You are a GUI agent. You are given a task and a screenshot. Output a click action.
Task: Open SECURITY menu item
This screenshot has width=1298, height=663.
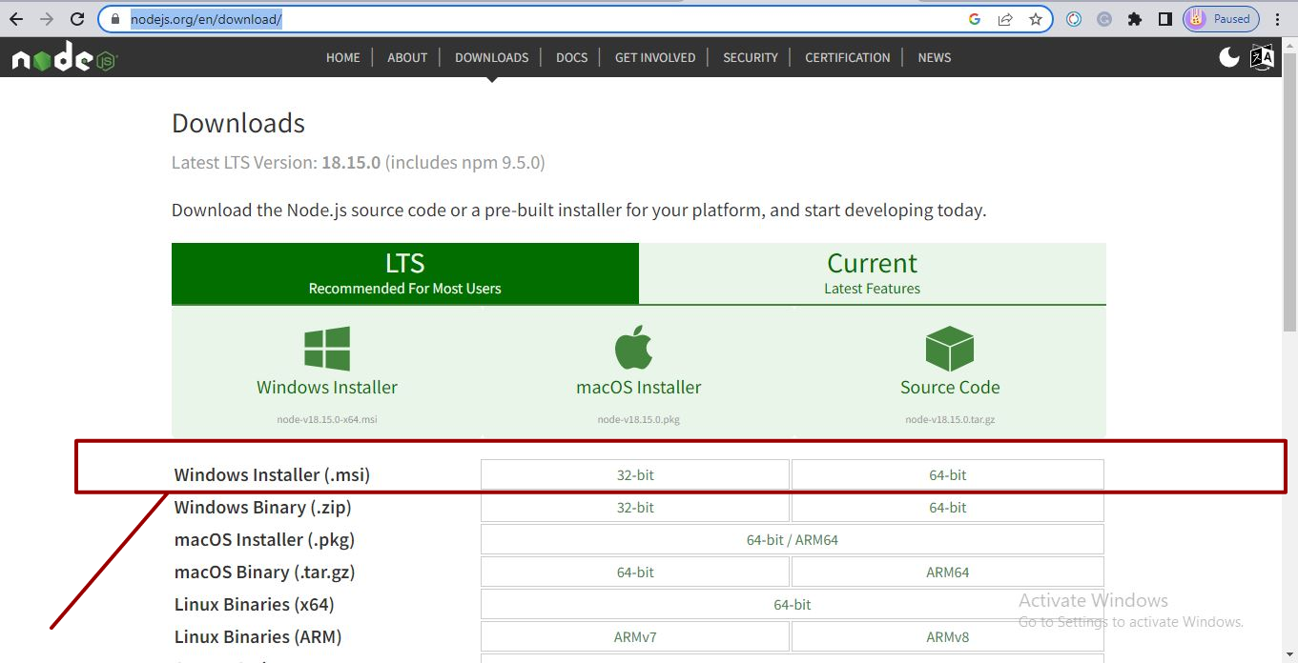coord(751,57)
